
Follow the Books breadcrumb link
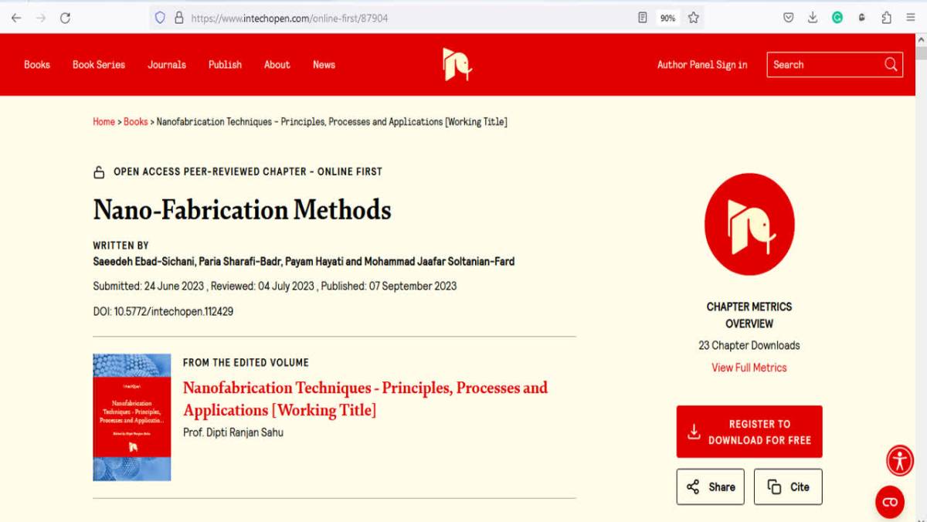[136, 122]
